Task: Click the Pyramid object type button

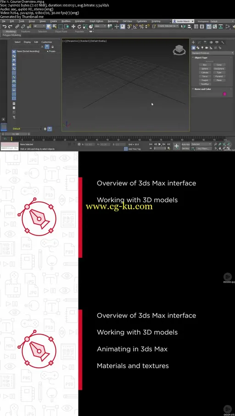Action: tap(219, 76)
